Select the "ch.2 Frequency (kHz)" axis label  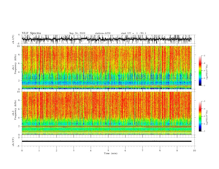pos(14,110)
